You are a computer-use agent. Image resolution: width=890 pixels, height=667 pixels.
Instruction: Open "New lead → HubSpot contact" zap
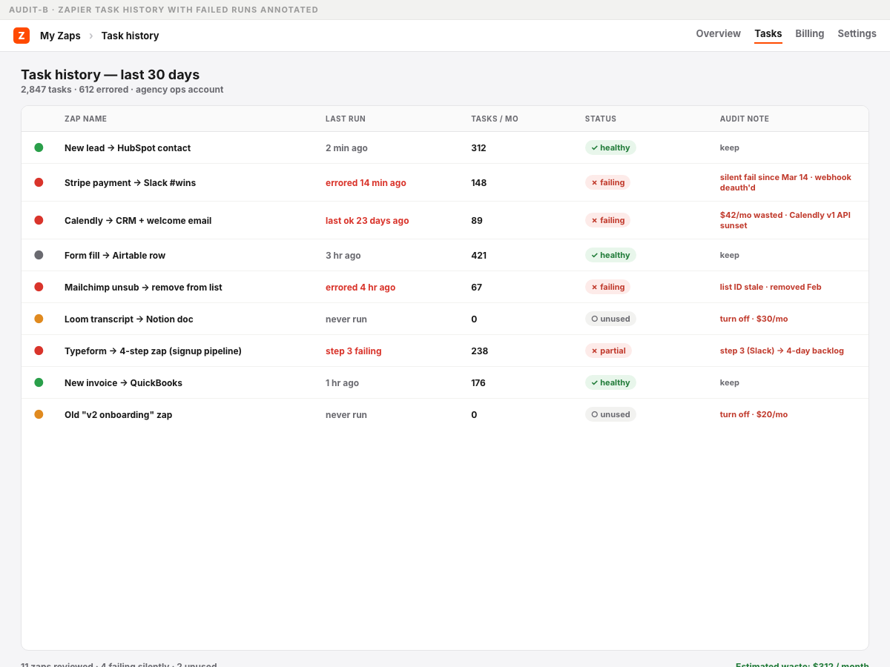click(128, 147)
